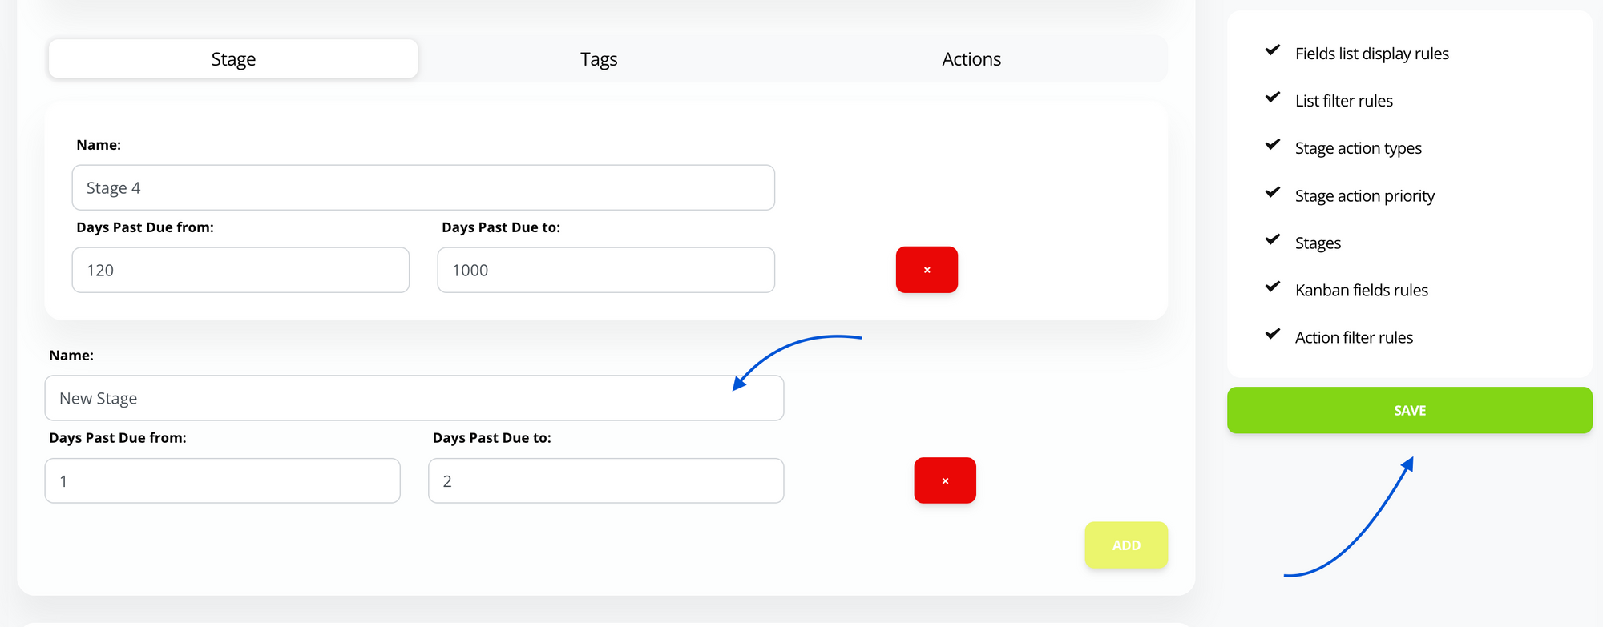Delete Stage 4 with red X button
The width and height of the screenshot is (1603, 627).
pyautogui.click(x=927, y=270)
